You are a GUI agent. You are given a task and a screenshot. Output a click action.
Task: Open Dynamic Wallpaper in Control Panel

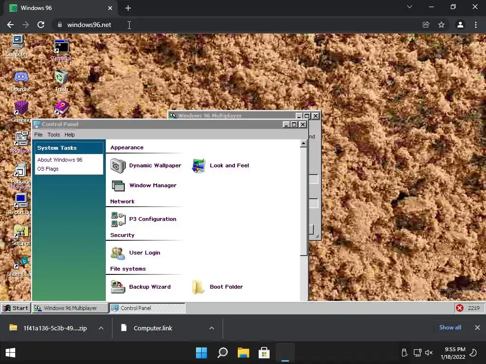coord(146,165)
